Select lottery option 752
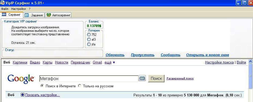The height and width of the screenshot is (102, 253). pos(89,34)
